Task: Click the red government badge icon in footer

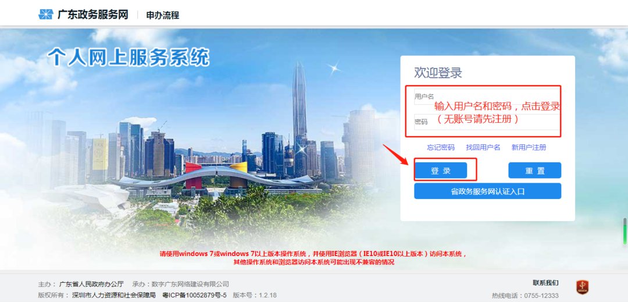Action: (582, 287)
